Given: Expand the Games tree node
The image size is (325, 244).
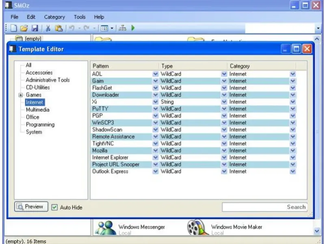Looking at the screenshot, I should click(x=21, y=95).
